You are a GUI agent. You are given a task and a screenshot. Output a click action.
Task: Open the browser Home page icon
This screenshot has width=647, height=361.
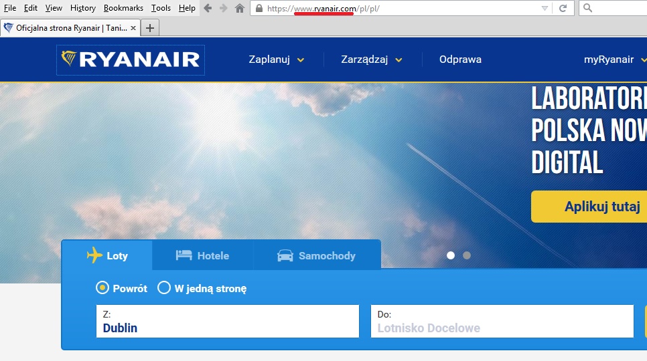[x=239, y=8]
